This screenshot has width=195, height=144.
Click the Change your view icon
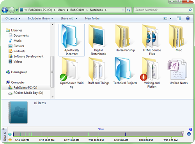pyautogui.click(x=165, y=18)
